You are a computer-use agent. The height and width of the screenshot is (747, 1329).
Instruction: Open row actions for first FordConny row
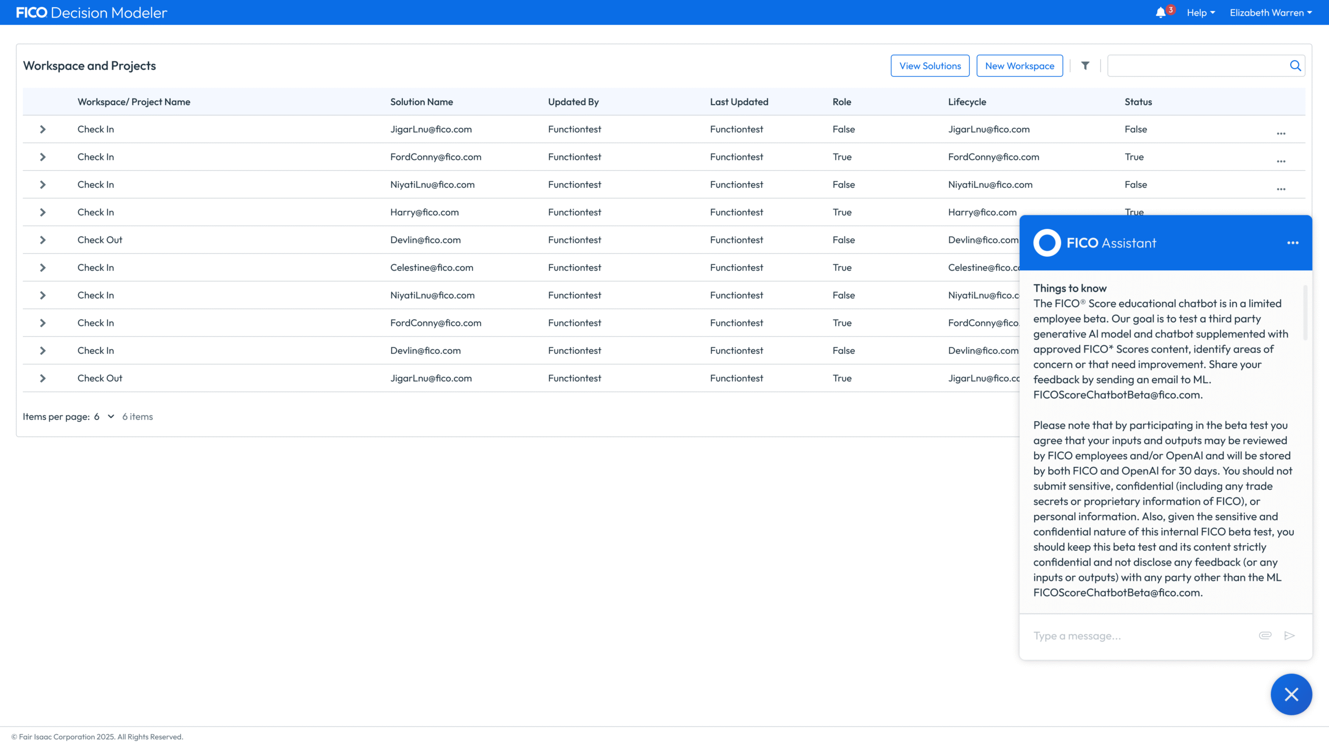1281,161
